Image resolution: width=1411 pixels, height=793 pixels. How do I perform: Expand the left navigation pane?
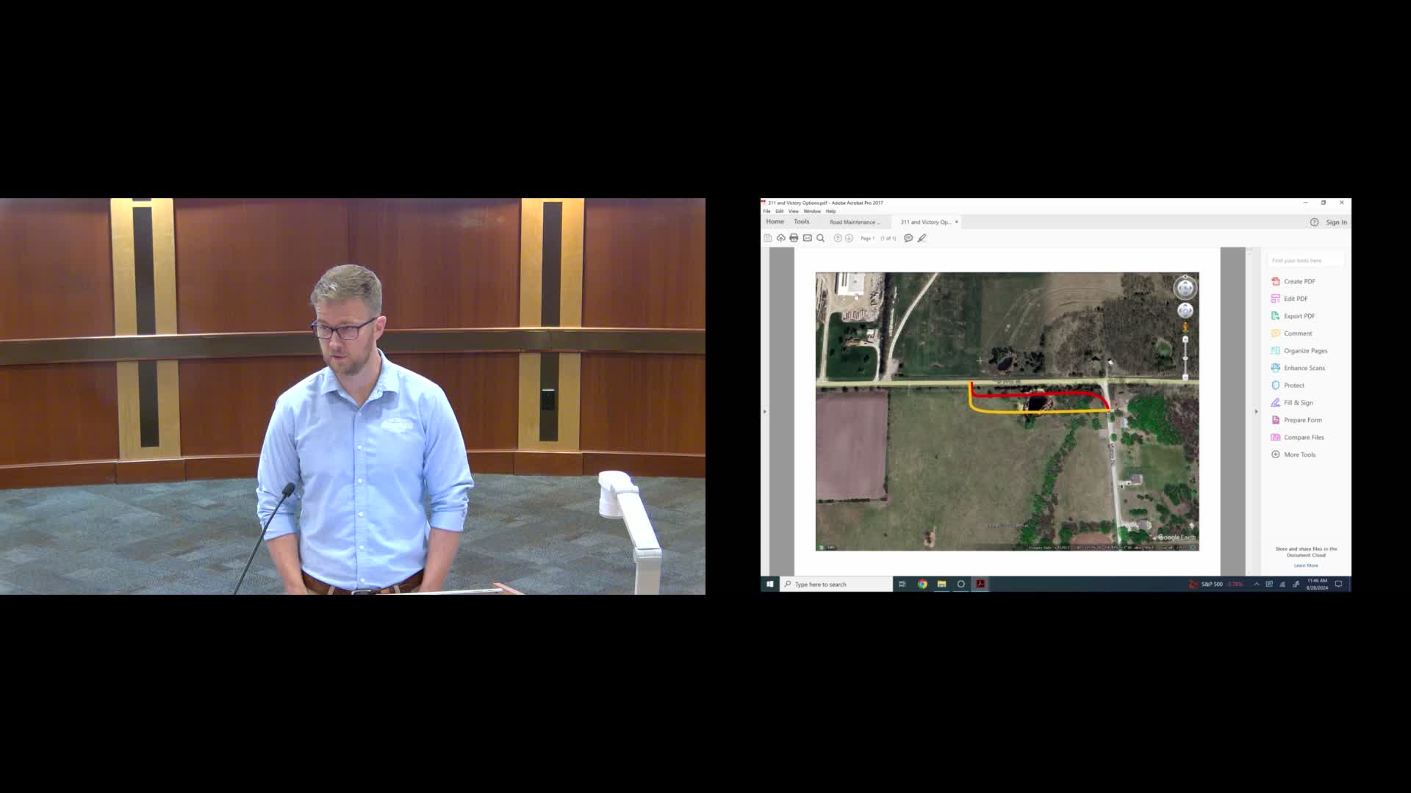[x=764, y=411]
